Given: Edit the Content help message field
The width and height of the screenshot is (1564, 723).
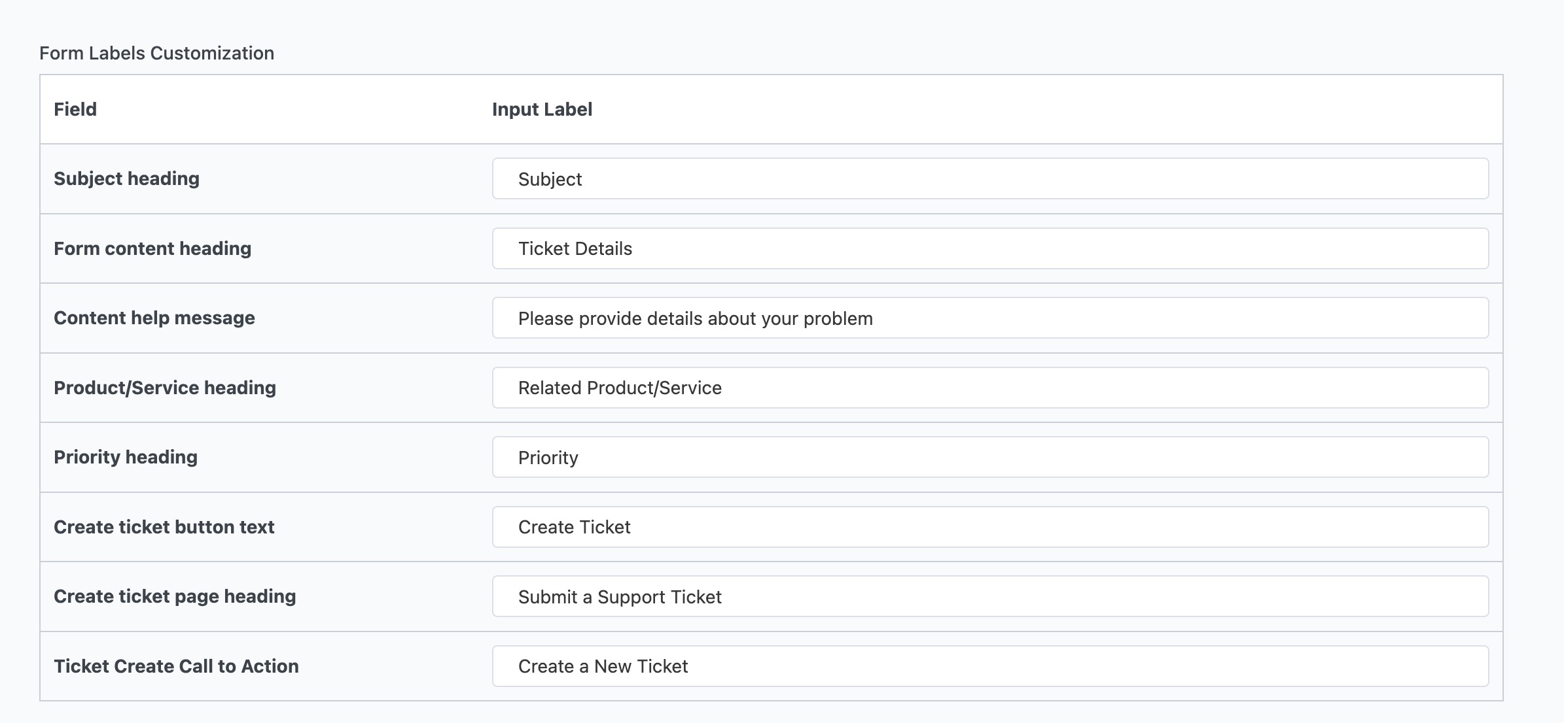Looking at the screenshot, I should 990,318.
